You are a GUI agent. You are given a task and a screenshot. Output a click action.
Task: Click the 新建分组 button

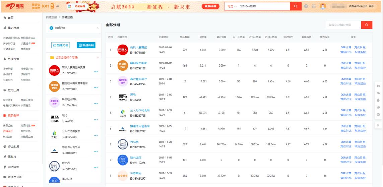coord(60,45)
